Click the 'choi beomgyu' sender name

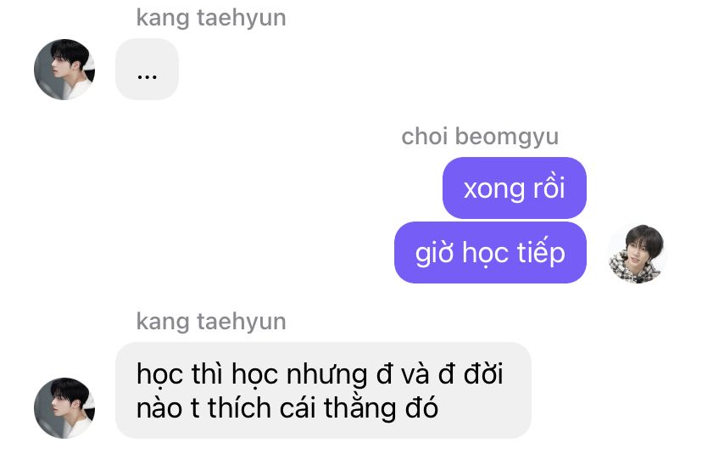pyautogui.click(x=480, y=137)
